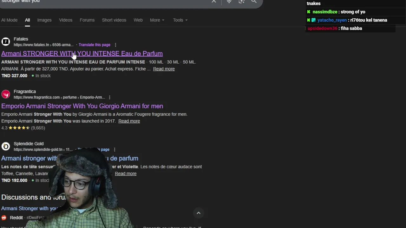Switch to AI Mode tab
This screenshot has width=406, height=228.
pyautogui.click(x=9, y=20)
